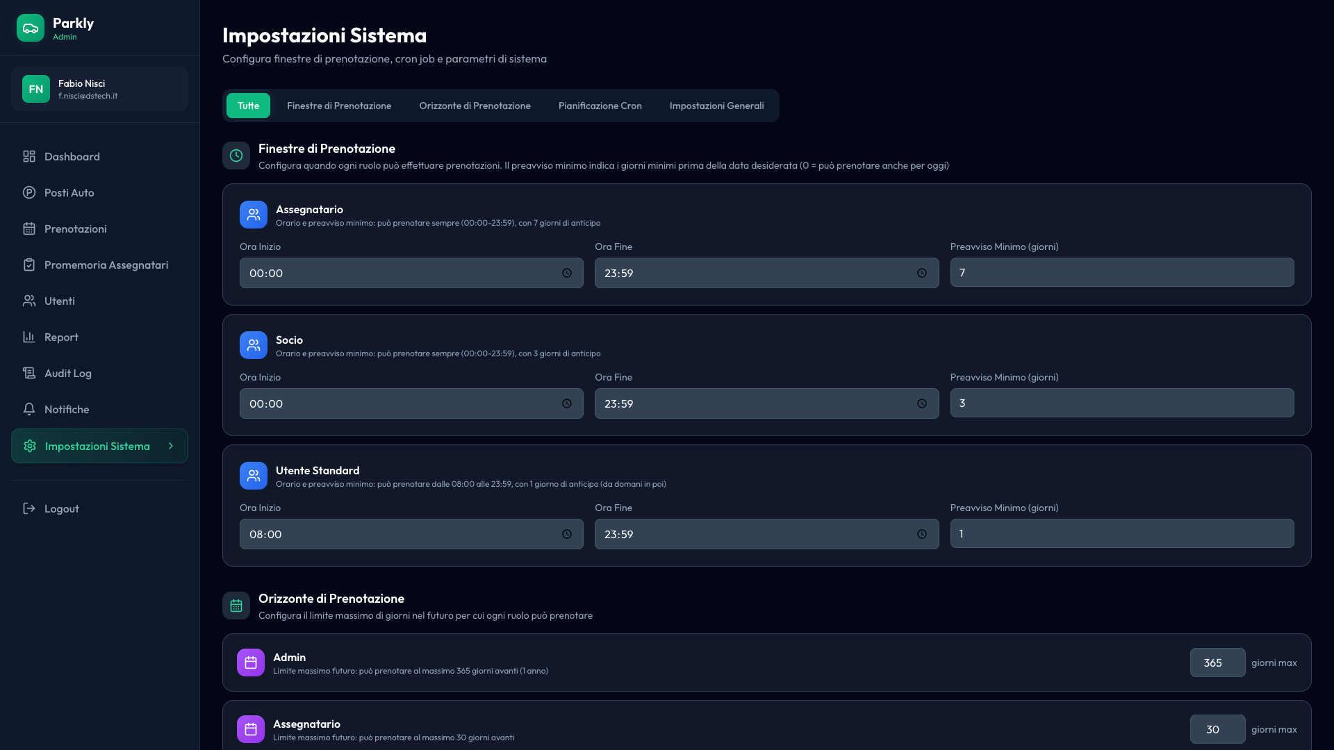
Task: Click Admin 365 giorni max field
Action: 1217,662
